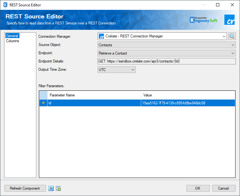Click the KingswaySoft Powered By logo
Viewport: 240px width, 196px height.
click(x=203, y=20)
